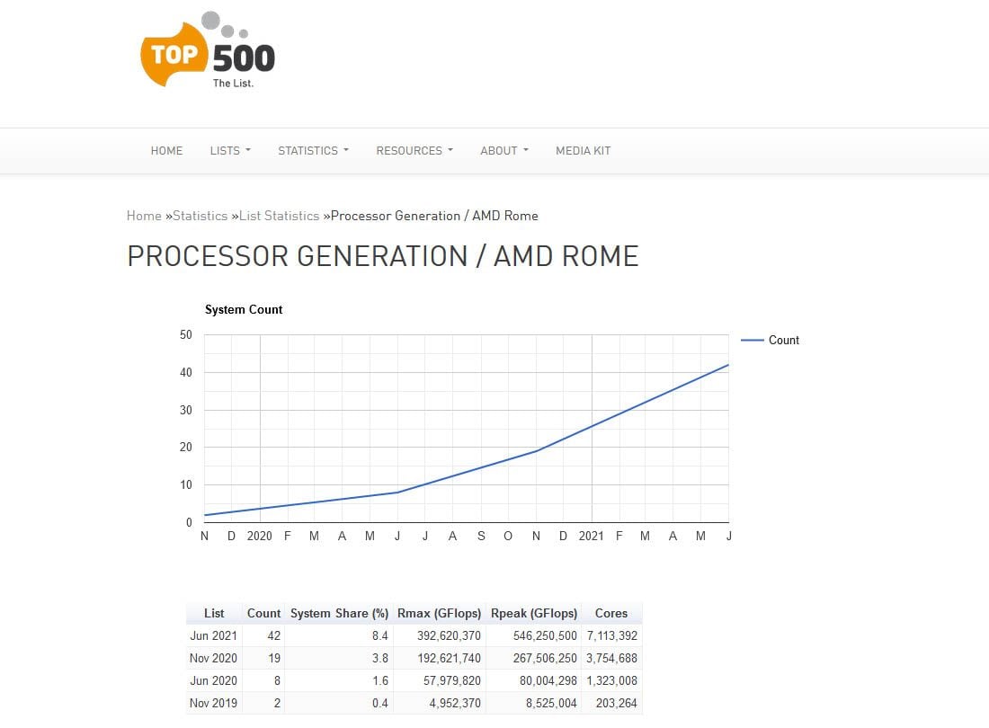Image resolution: width=989 pixels, height=728 pixels.
Task: Click the Rpeak value 8,525,004
Action: pyautogui.click(x=551, y=703)
